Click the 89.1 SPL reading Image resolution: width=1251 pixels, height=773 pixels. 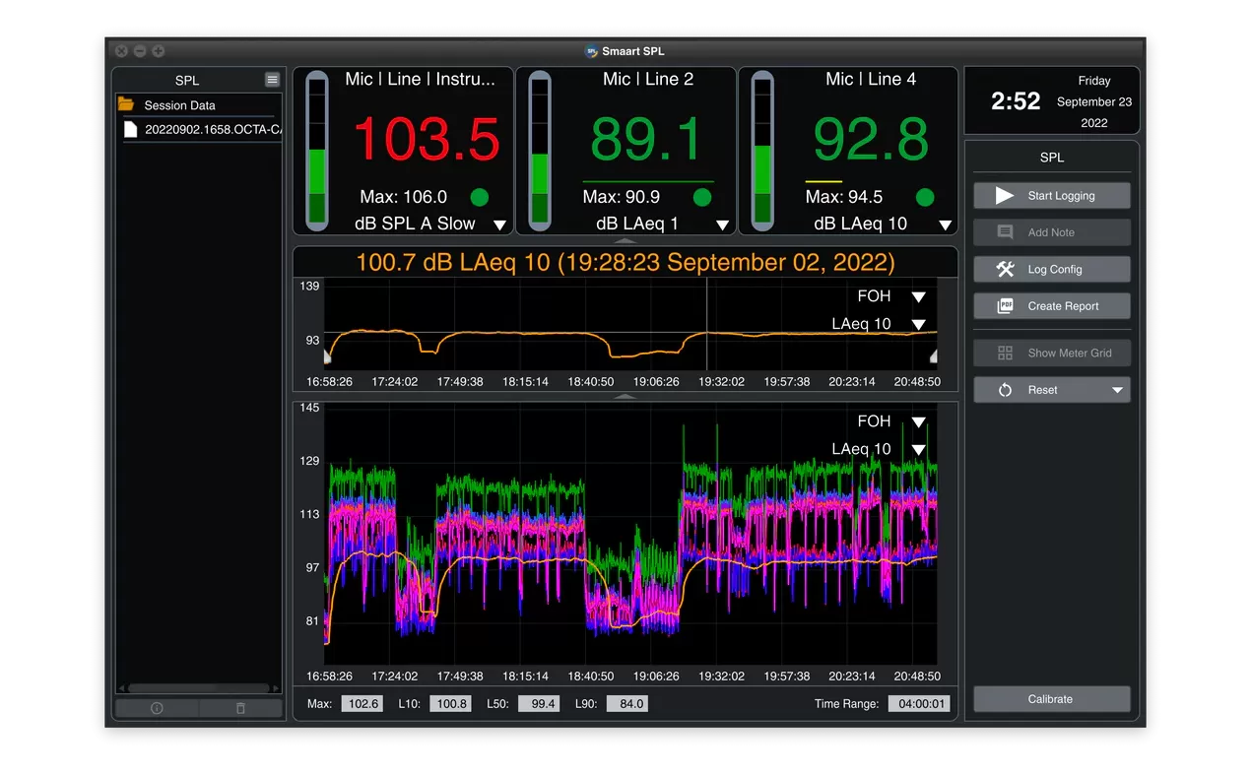pyautogui.click(x=646, y=139)
